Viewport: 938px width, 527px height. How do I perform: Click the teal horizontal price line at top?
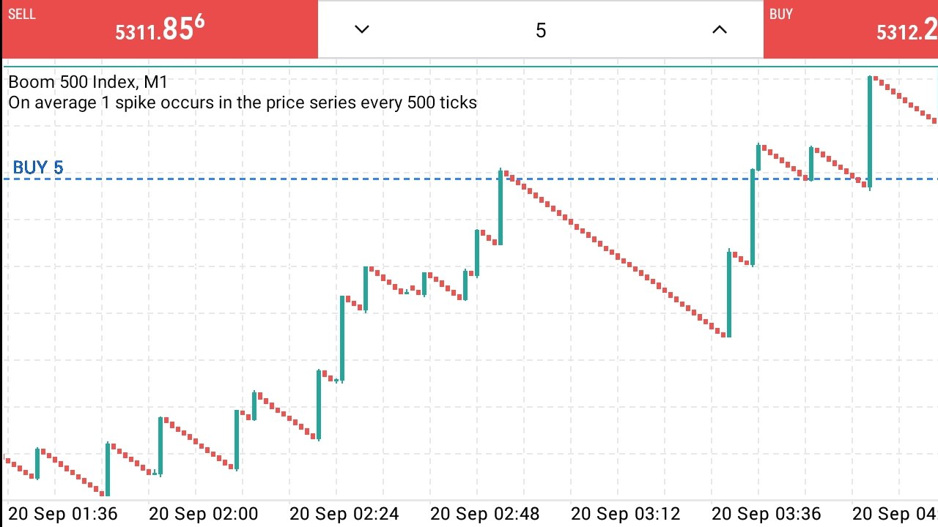click(x=469, y=67)
